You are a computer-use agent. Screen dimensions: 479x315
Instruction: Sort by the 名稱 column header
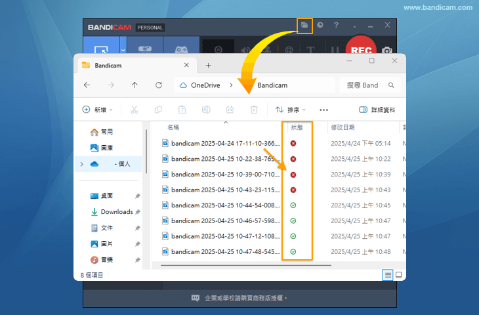(x=173, y=127)
